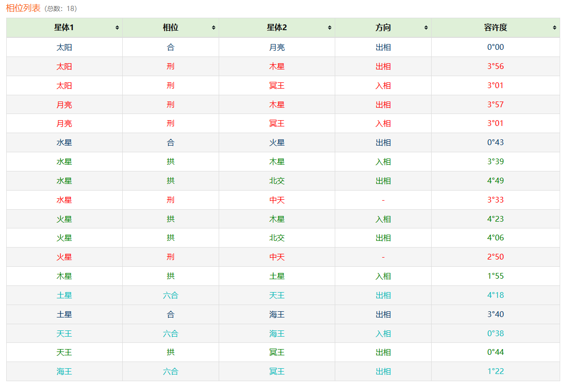
Task: Click the sort arrows in the 方向 header
Action: point(426,28)
